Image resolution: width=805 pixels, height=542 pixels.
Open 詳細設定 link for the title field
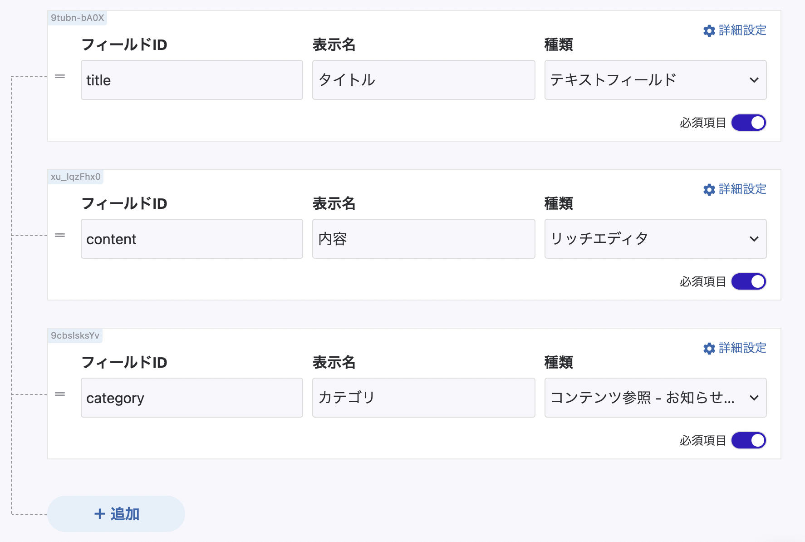(x=742, y=30)
